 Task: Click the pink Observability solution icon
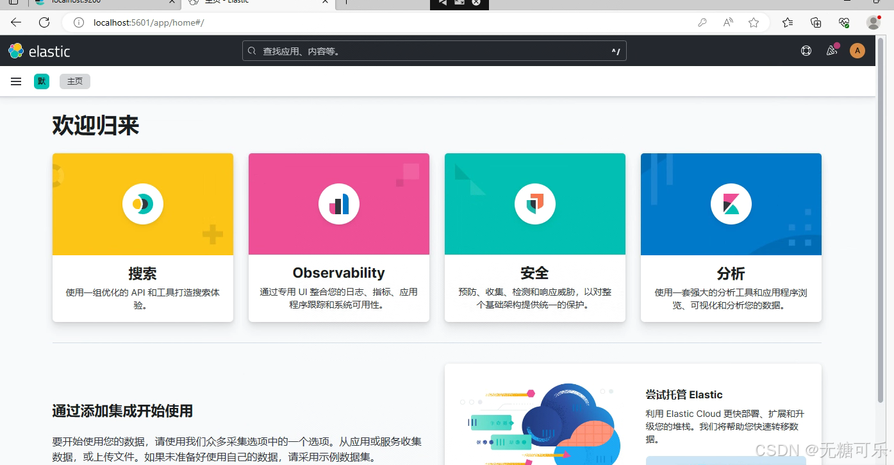pos(338,203)
